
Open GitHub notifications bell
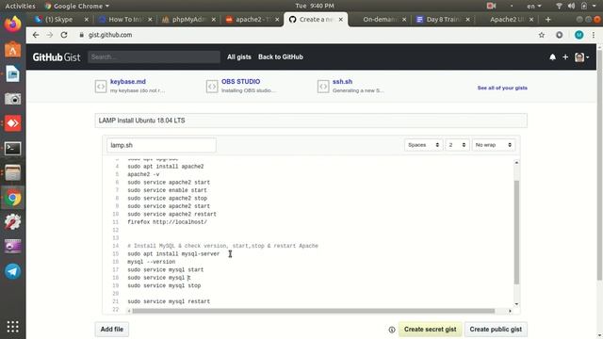point(553,57)
